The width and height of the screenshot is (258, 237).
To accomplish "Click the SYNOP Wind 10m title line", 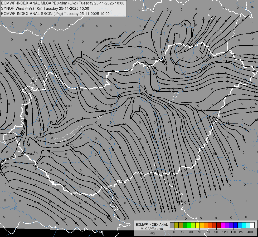I will point(45,8).
